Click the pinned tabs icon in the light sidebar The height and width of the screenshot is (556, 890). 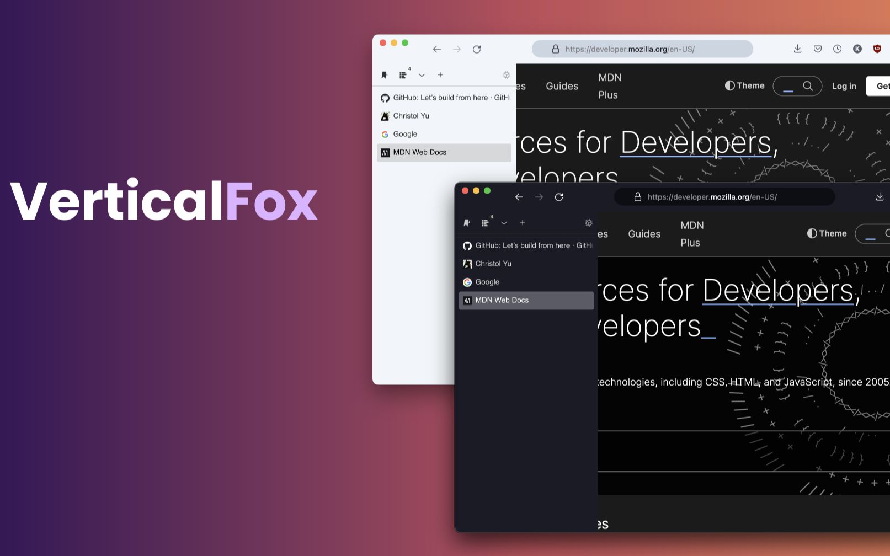(x=385, y=75)
